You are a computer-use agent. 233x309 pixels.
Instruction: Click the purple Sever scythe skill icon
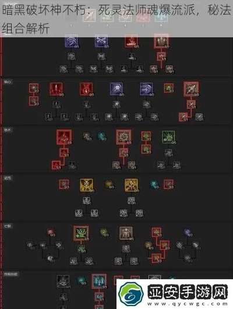[146, 89]
